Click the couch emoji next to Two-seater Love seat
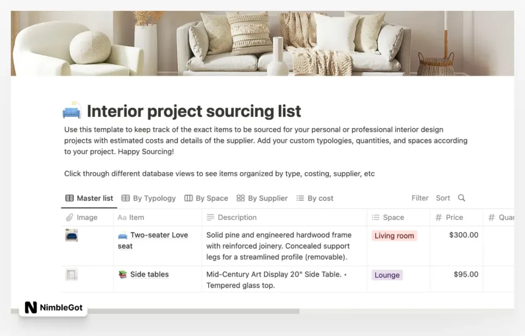525x336 pixels. tap(123, 235)
